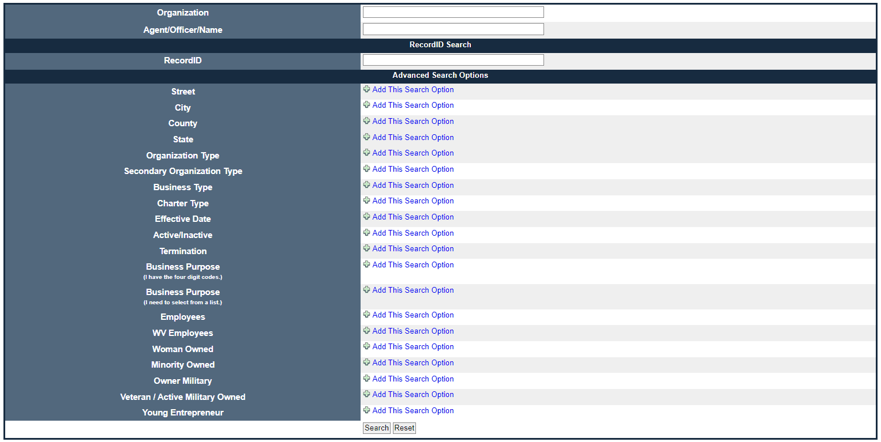Screen dimensions: 881x442
Task: Expand the Organization Type search option
Action: coord(413,153)
